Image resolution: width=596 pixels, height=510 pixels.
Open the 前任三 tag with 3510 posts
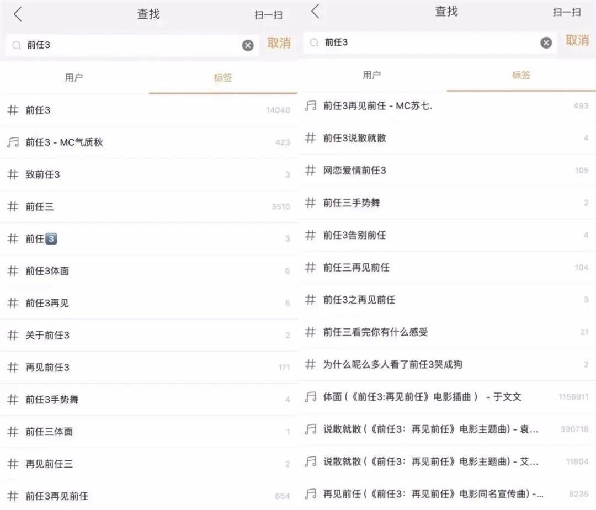(149, 207)
